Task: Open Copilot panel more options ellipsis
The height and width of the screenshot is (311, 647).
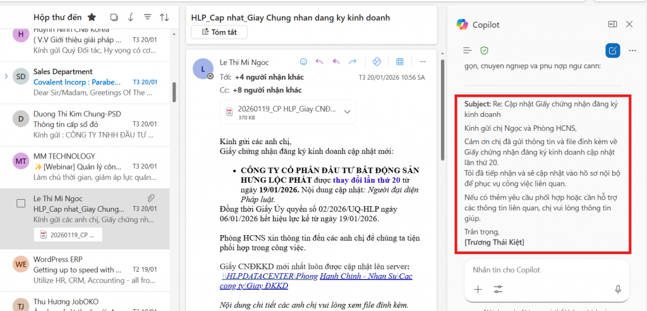Action: [x=632, y=50]
